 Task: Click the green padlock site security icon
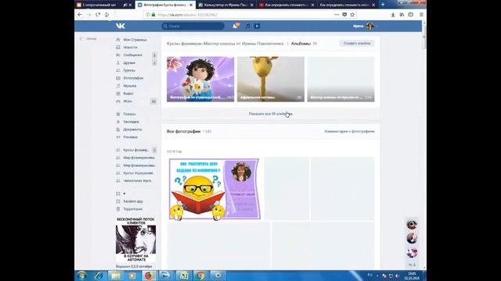(x=153, y=15)
